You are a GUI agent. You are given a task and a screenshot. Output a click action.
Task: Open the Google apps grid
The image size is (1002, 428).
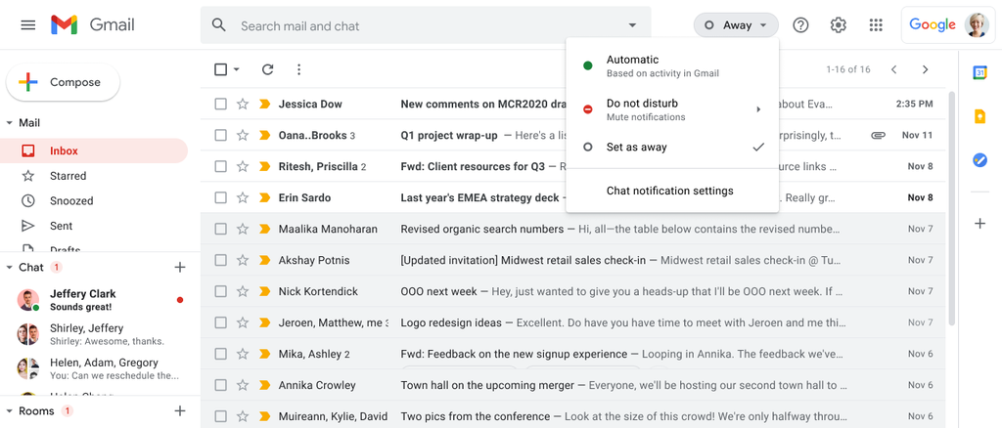(x=876, y=24)
